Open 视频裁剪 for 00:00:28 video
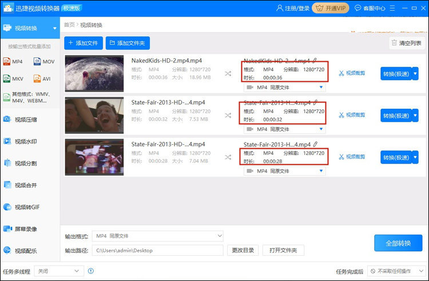Viewport: 429px width, 281px height. pyautogui.click(x=352, y=157)
